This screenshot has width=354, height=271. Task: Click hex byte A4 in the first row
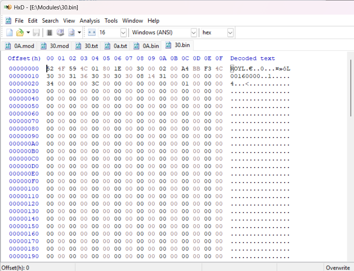tap(185, 69)
